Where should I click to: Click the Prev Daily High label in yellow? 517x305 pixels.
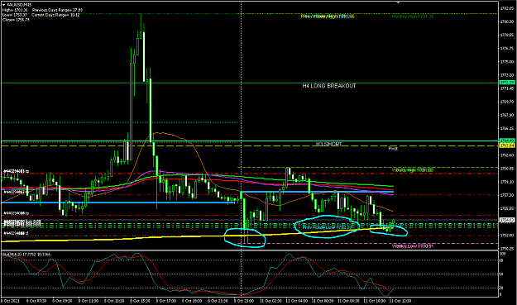(x=328, y=17)
